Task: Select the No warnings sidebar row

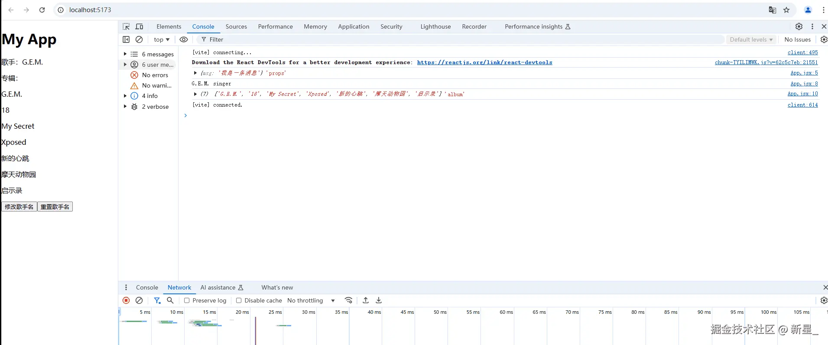Action: [x=149, y=85]
